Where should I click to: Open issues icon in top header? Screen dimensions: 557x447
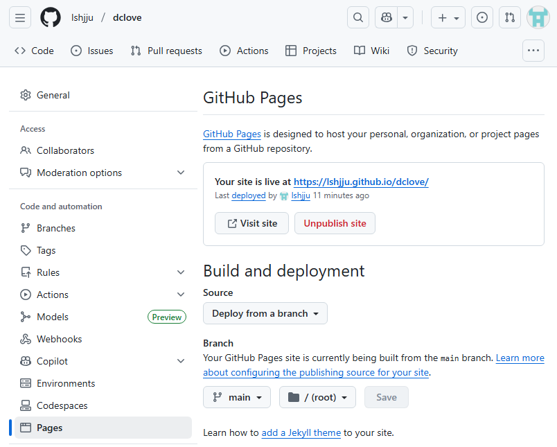tap(482, 17)
